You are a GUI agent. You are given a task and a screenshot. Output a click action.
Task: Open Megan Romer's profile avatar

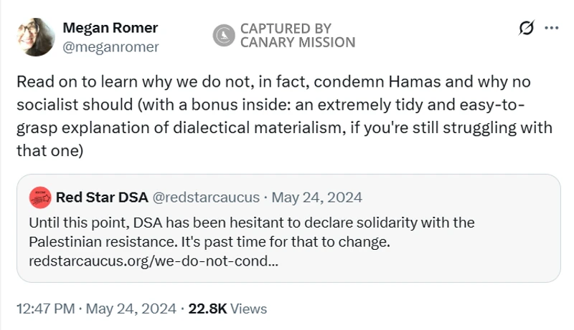click(35, 38)
